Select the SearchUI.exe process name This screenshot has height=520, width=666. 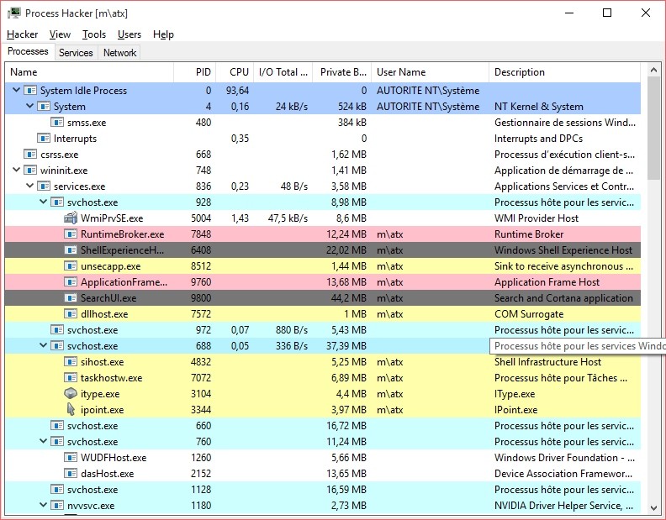(108, 298)
